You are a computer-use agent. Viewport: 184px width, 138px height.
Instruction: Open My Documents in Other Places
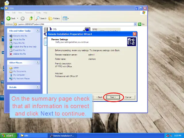coord(20,71)
